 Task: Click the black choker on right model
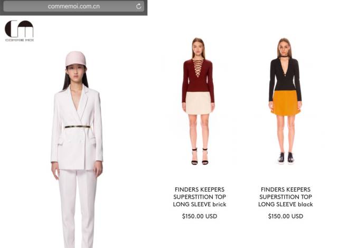pyautogui.click(x=285, y=57)
